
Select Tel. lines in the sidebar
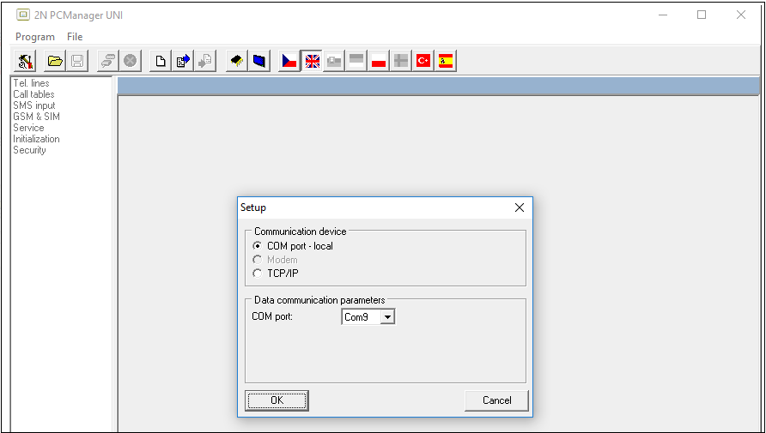(31, 83)
